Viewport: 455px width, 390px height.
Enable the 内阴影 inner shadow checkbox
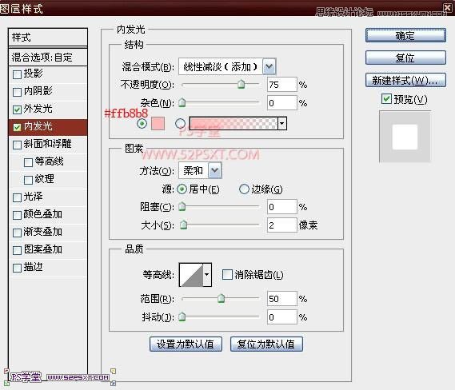(x=17, y=92)
